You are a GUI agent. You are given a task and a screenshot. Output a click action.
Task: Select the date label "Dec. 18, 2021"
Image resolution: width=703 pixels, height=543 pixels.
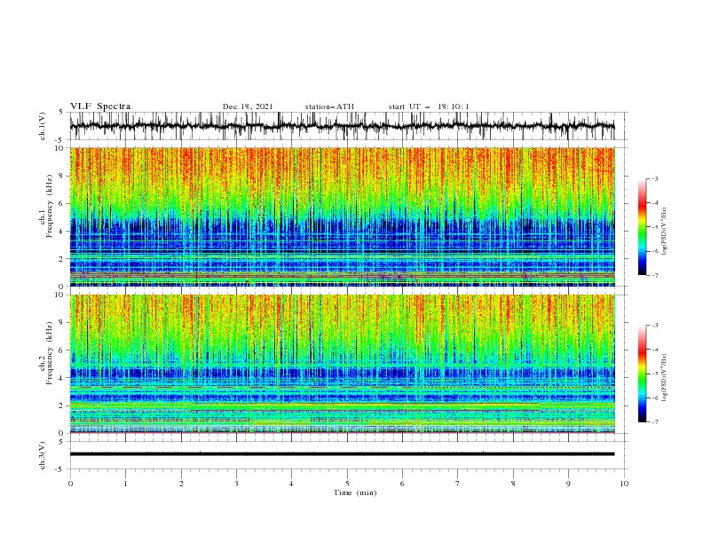tap(248, 106)
